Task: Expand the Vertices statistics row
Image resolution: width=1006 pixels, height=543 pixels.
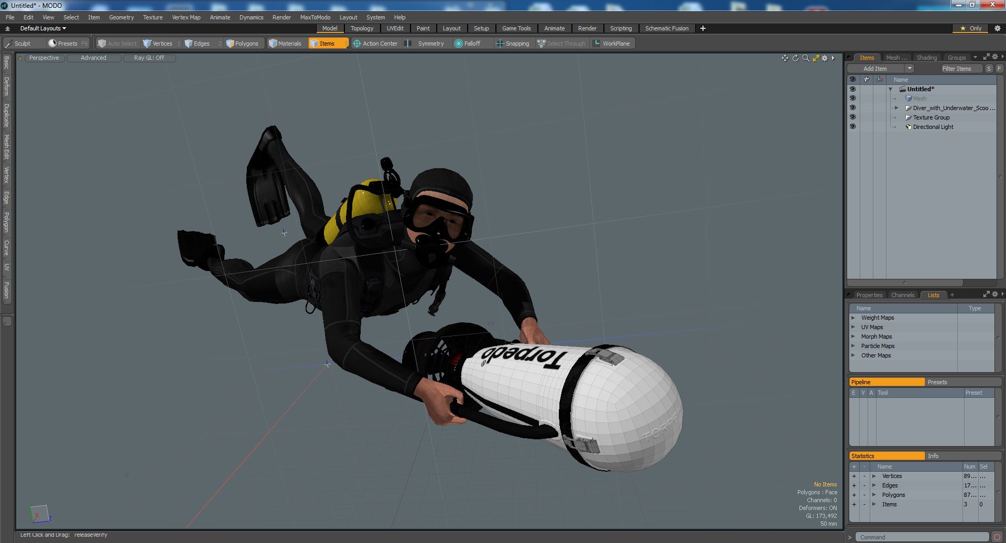Action: pos(874,476)
